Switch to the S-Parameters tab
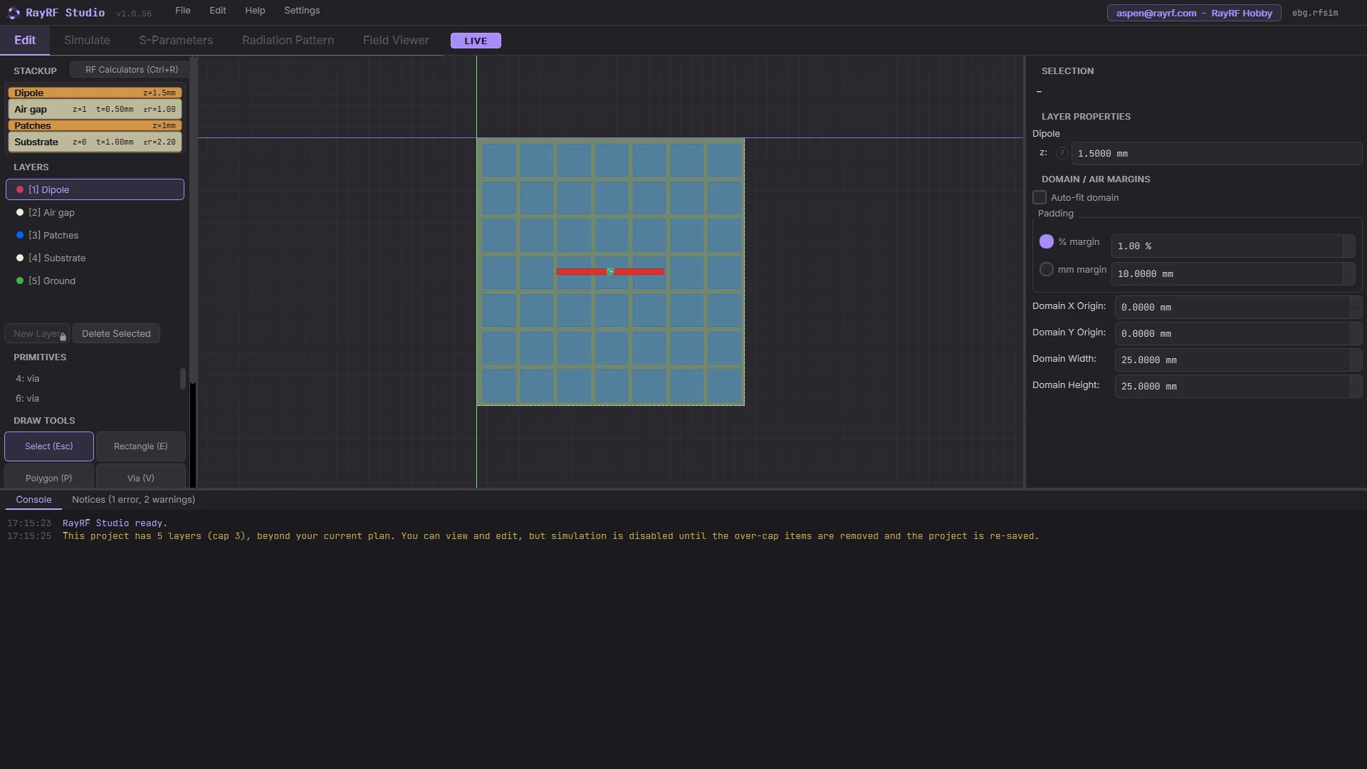Viewport: 1367px width, 769px height. (176, 41)
